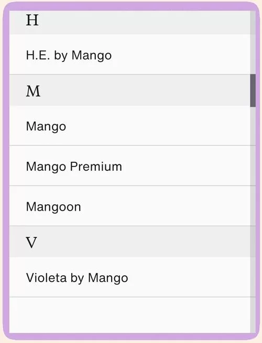
Task: Click scrollbar track beside the H header
Action: [x=253, y=23]
